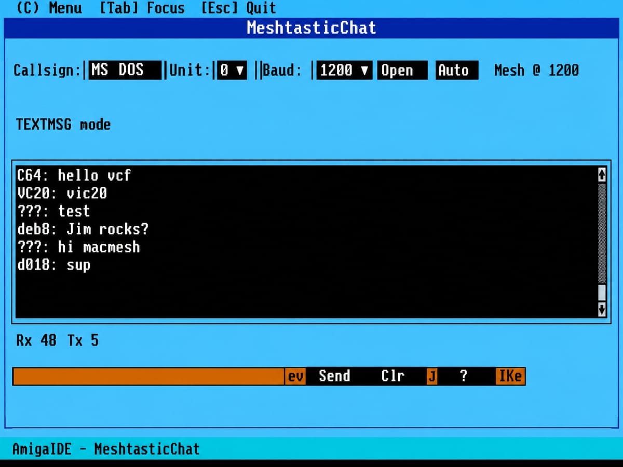Screen dimensions: 623x467
Task: Click the IKe button
Action: point(510,376)
